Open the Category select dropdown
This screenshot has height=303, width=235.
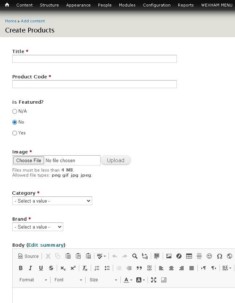point(52,201)
